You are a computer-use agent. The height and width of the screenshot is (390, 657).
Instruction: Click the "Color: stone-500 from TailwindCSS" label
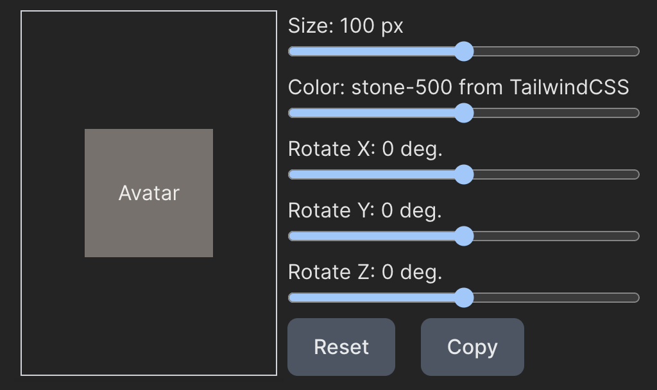coord(458,87)
